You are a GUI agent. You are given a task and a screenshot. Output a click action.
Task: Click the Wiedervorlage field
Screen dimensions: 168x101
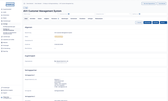tap(41, 14)
